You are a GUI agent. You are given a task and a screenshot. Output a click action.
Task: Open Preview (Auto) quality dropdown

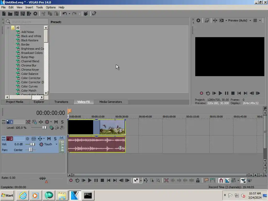250,20
